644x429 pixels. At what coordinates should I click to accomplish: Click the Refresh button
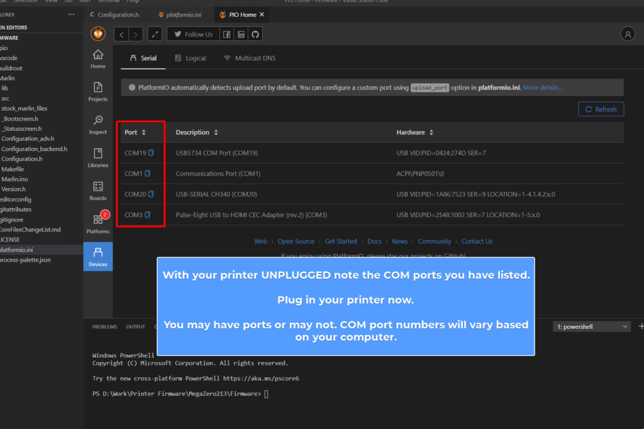click(x=601, y=109)
